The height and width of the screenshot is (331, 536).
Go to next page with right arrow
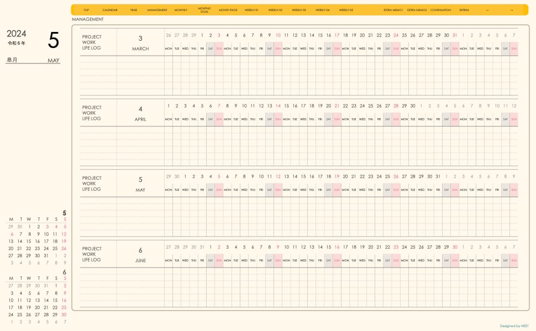click(511, 10)
